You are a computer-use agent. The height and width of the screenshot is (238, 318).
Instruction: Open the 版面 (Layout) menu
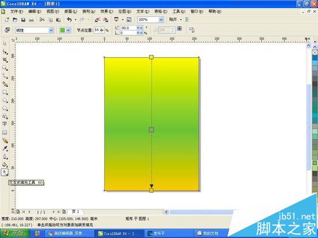coord(71,11)
